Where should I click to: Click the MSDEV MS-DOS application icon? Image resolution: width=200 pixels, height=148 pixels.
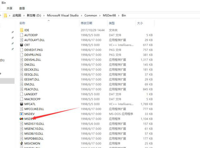point(22,114)
